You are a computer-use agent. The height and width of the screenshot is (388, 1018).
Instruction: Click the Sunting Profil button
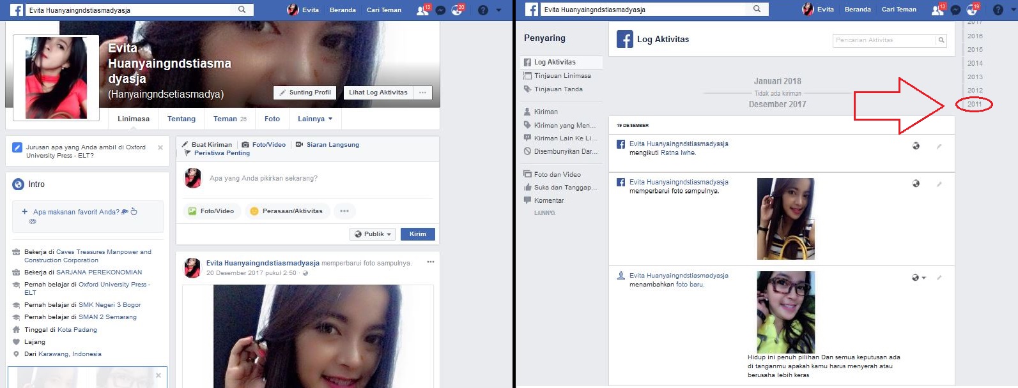[305, 93]
